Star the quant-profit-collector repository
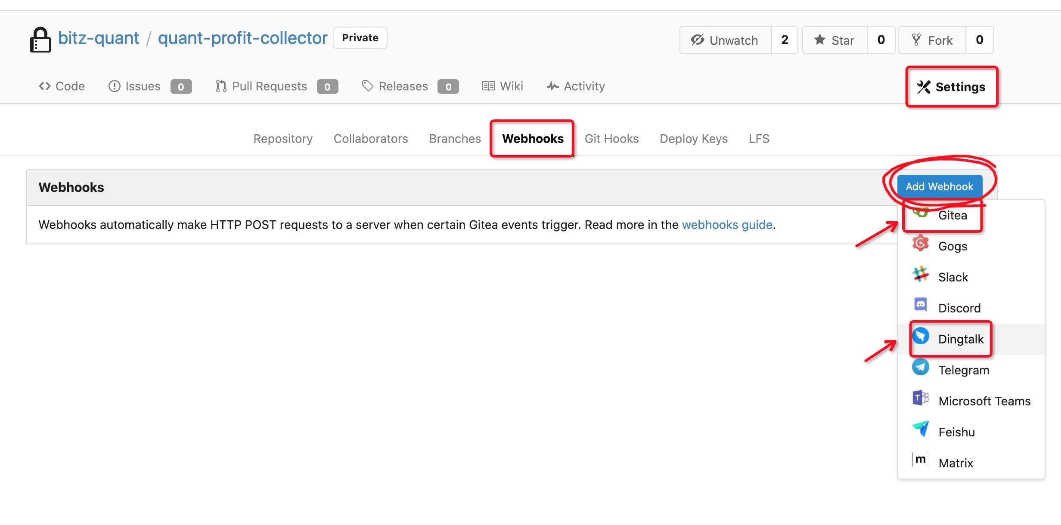1061x525 pixels. [x=835, y=40]
